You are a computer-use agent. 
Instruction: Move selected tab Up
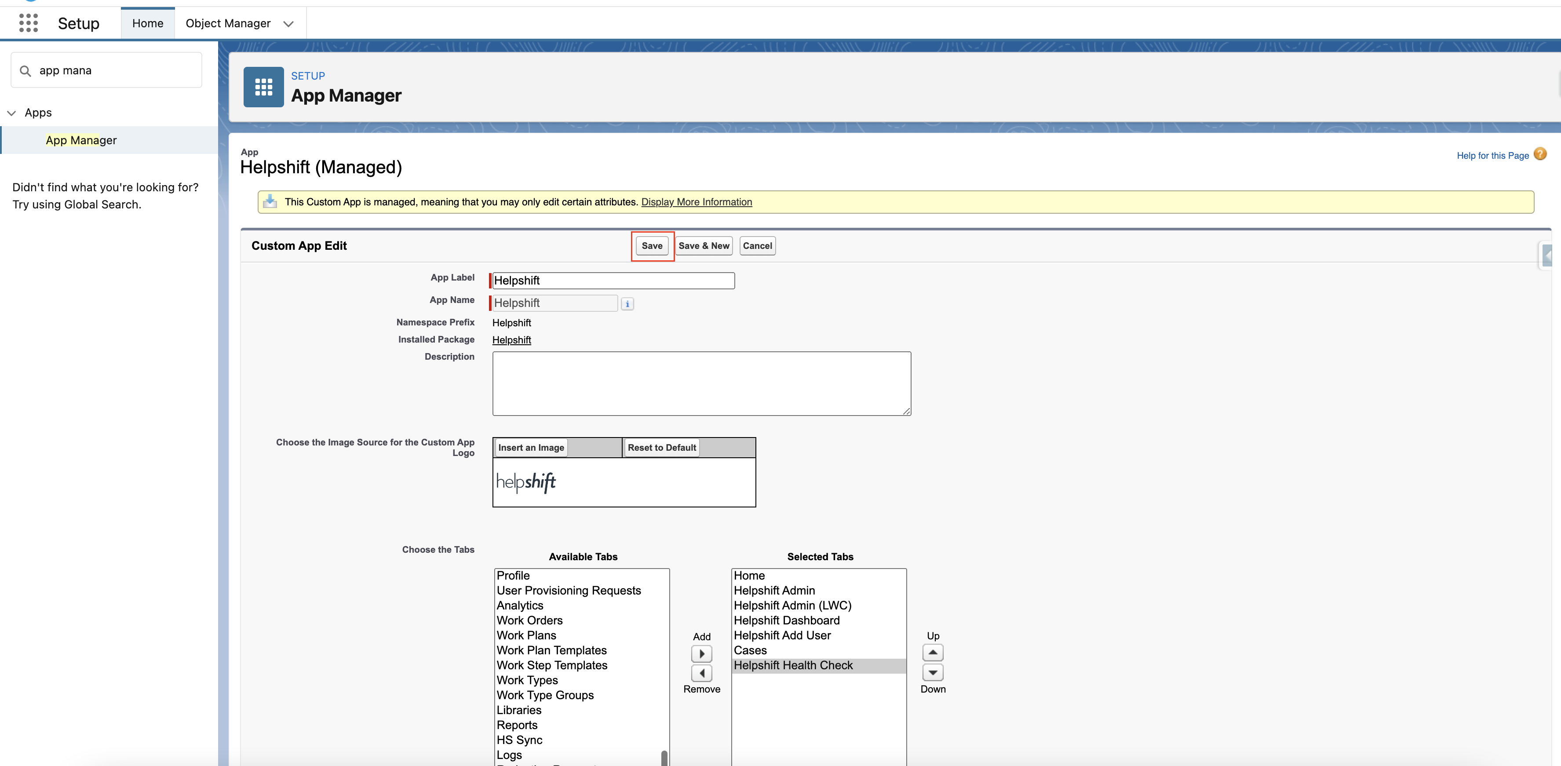click(932, 653)
